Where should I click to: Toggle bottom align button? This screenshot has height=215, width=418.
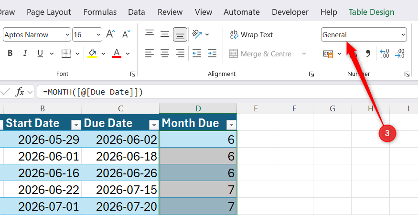click(x=180, y=34)
